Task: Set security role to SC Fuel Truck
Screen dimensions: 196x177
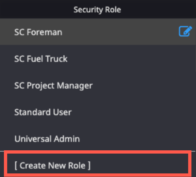Action: tap(97, 59)
